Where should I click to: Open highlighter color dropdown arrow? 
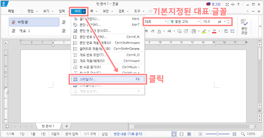(x=209, y=31)
